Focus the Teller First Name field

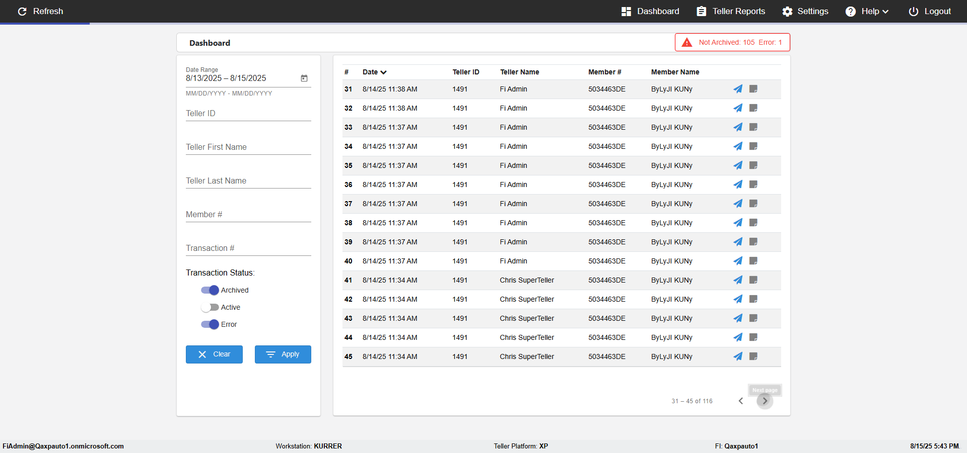point(248,147)
